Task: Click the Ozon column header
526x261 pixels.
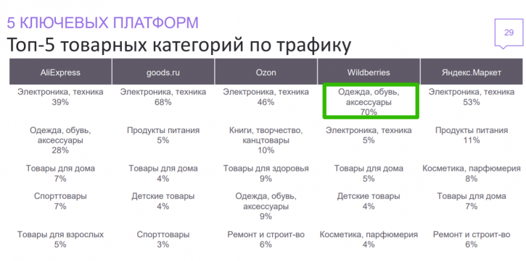Action: [266, 72]
